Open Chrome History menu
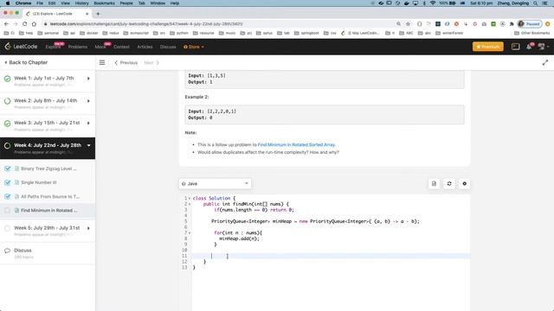Screen dimensions: 554x311 click(81, 3)
